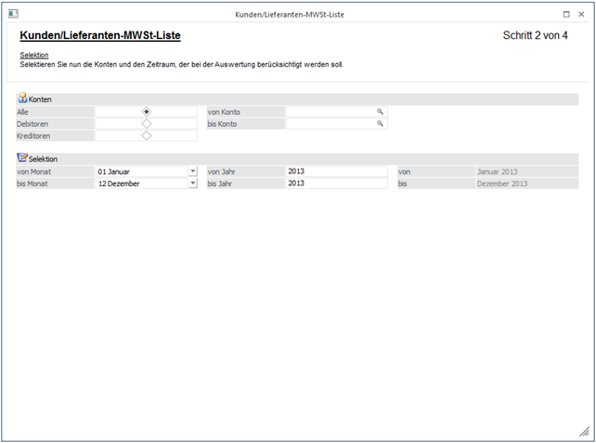Click the Konten section header icon
The height and width of the screenshot is (443, 596).
22,98
